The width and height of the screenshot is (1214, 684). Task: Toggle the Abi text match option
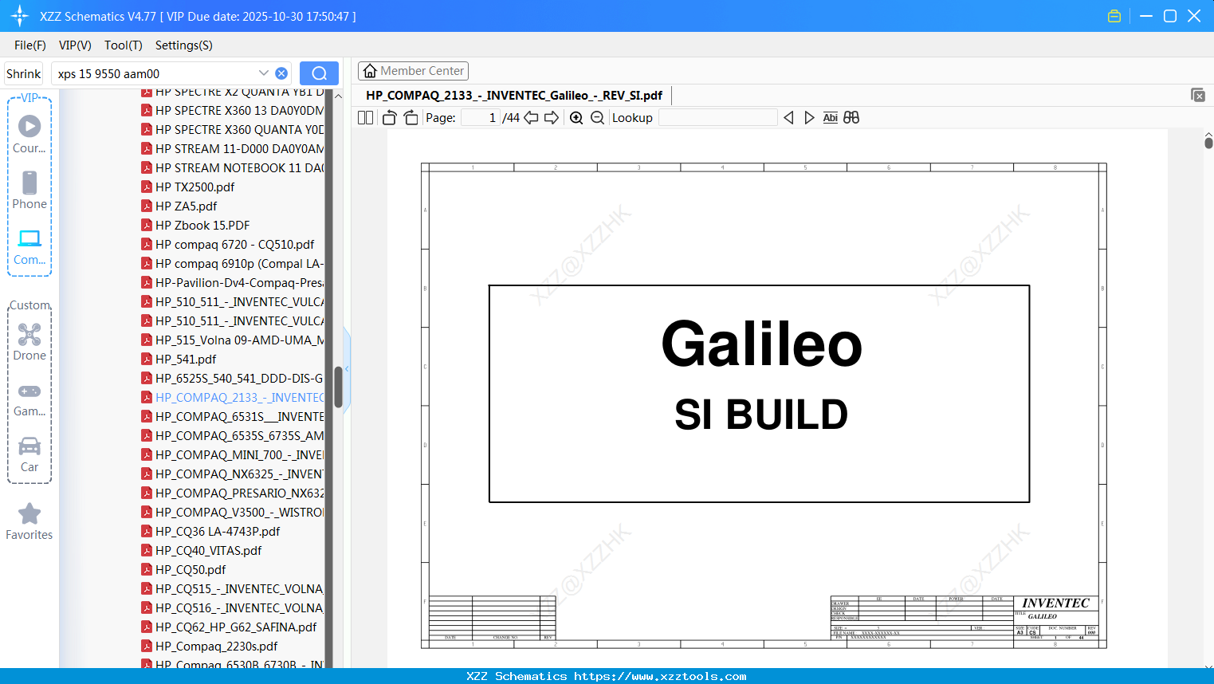tap(830, 118)
